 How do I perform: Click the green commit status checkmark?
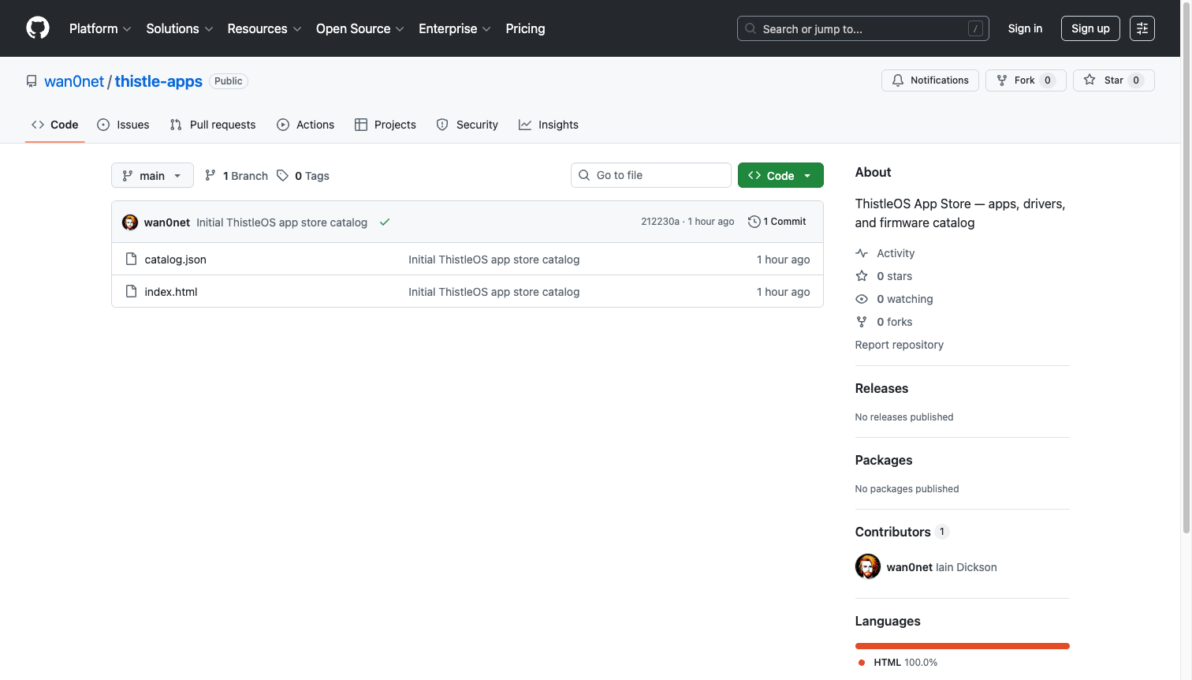point(385,222)
